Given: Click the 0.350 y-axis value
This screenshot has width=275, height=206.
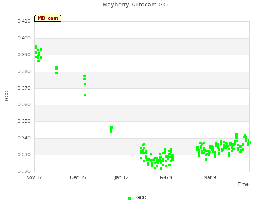Looking at the screenshot, I should click(24, 121).
